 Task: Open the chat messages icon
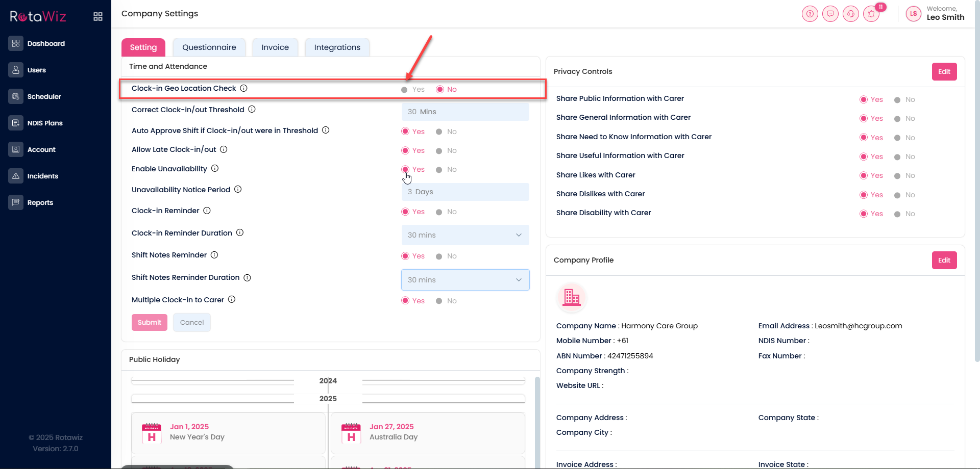coord(830,14)
